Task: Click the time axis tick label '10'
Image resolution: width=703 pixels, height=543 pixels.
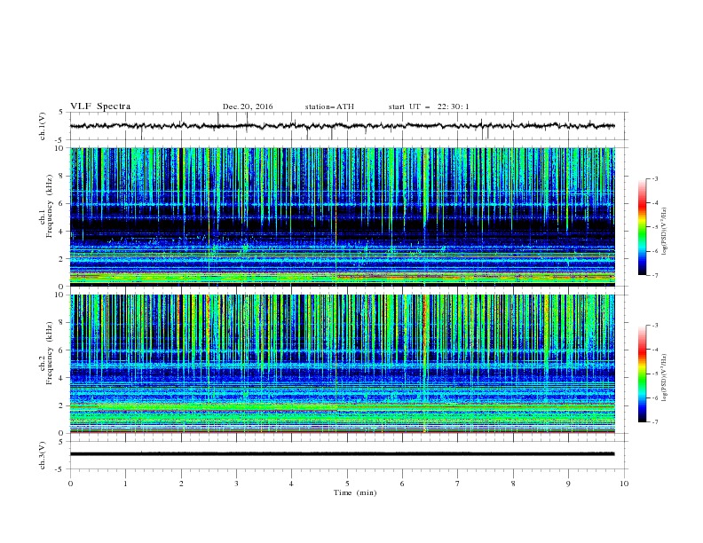Action: [x=624, y=484]
